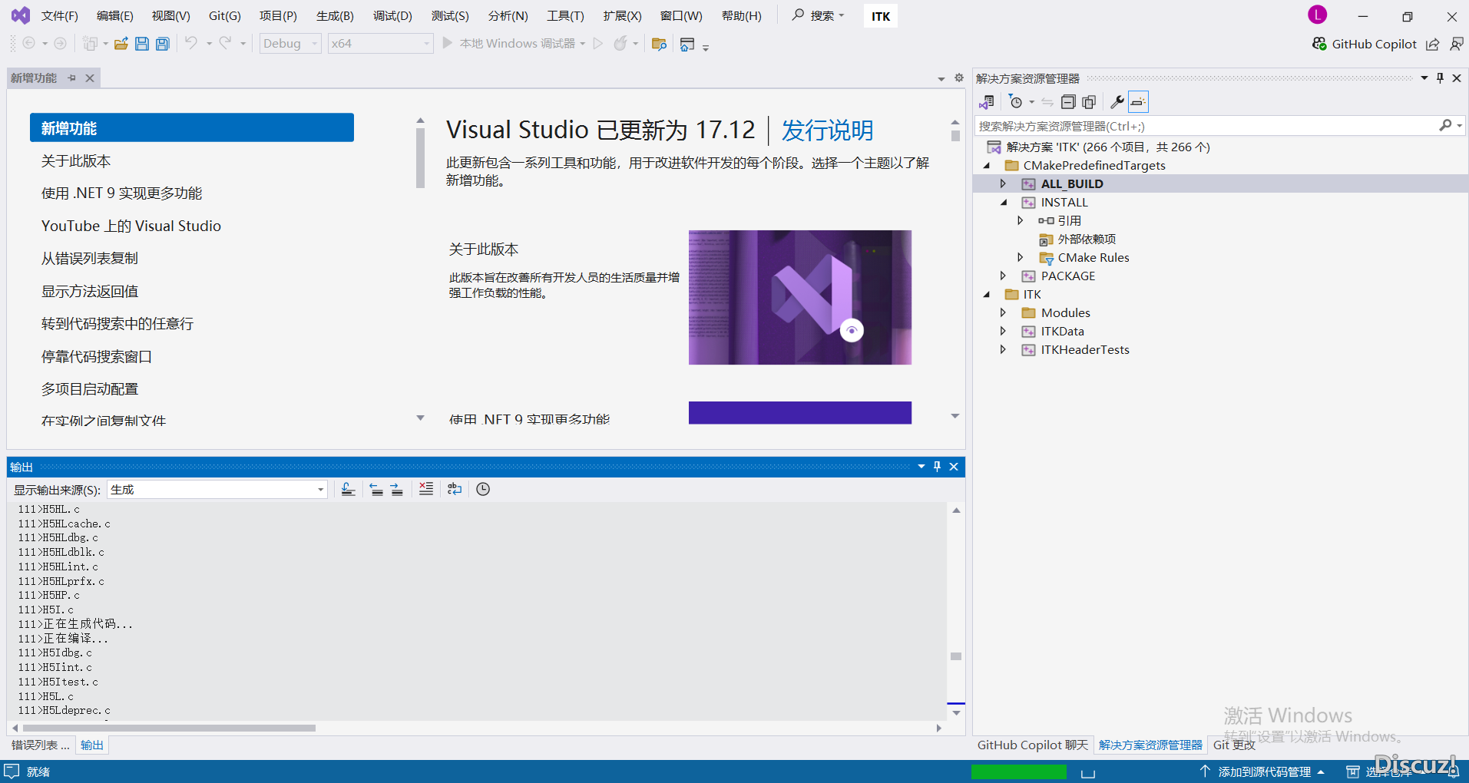1469x783 pixels.
Task: Select 关于此版本 in the topics list
Action: (x=76, y=160)
